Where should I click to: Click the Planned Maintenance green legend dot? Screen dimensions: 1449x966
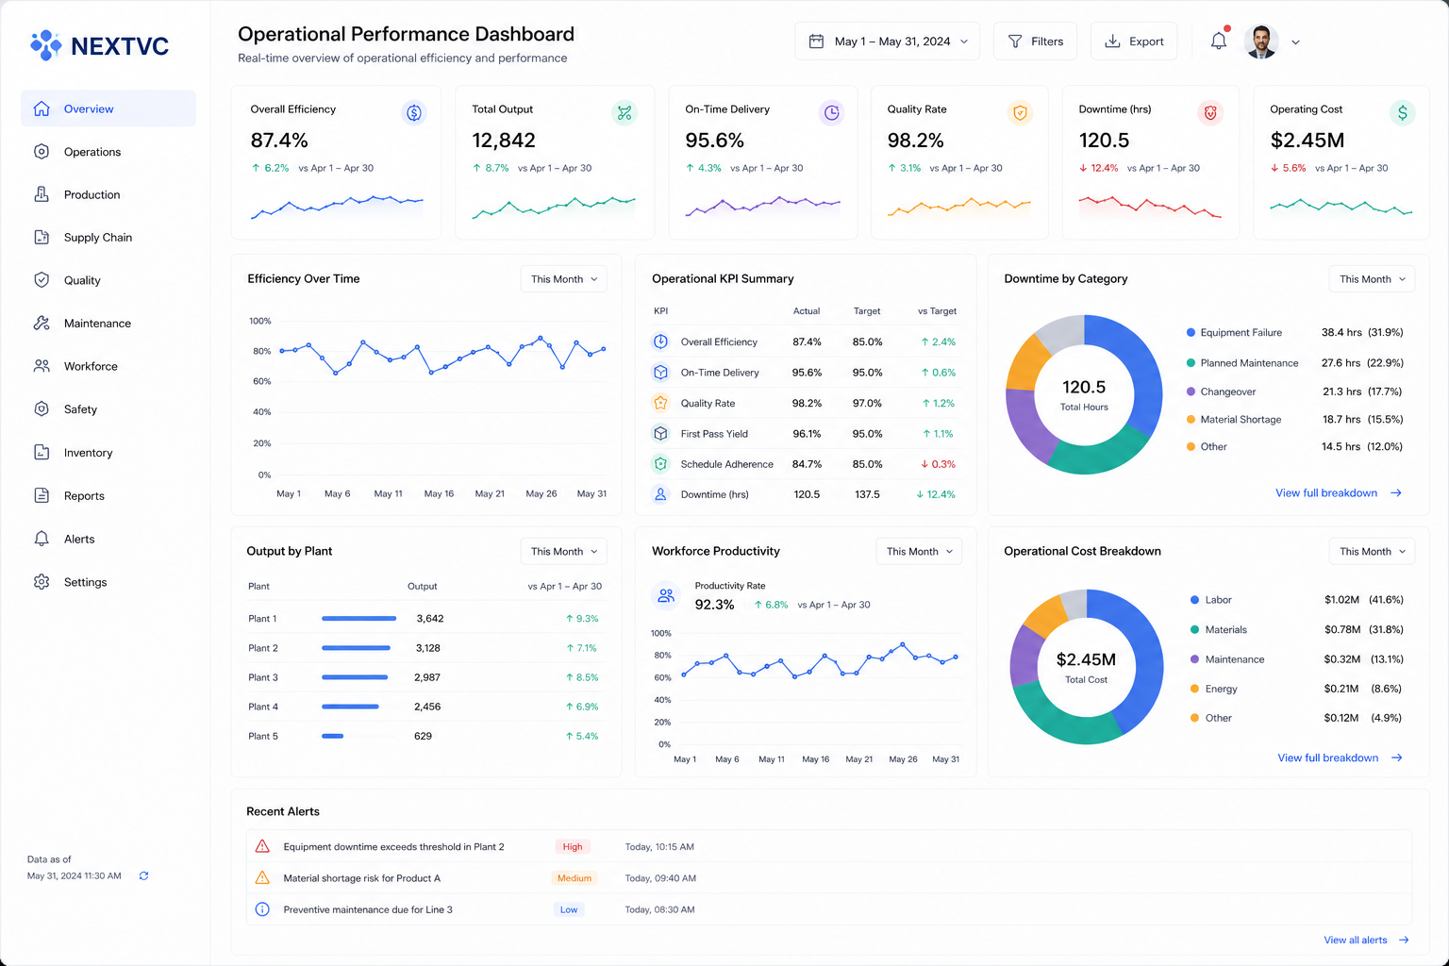pos(1191,363)
